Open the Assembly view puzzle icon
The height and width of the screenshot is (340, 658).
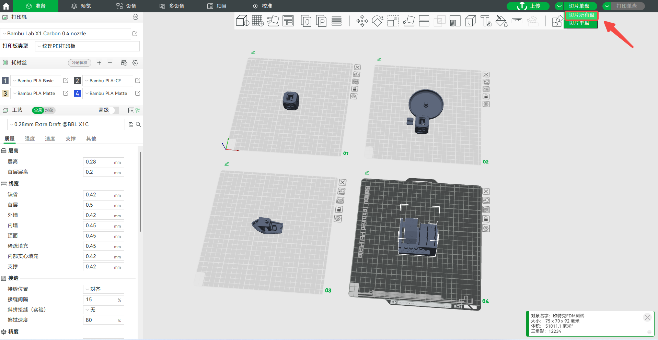[557, 21]
